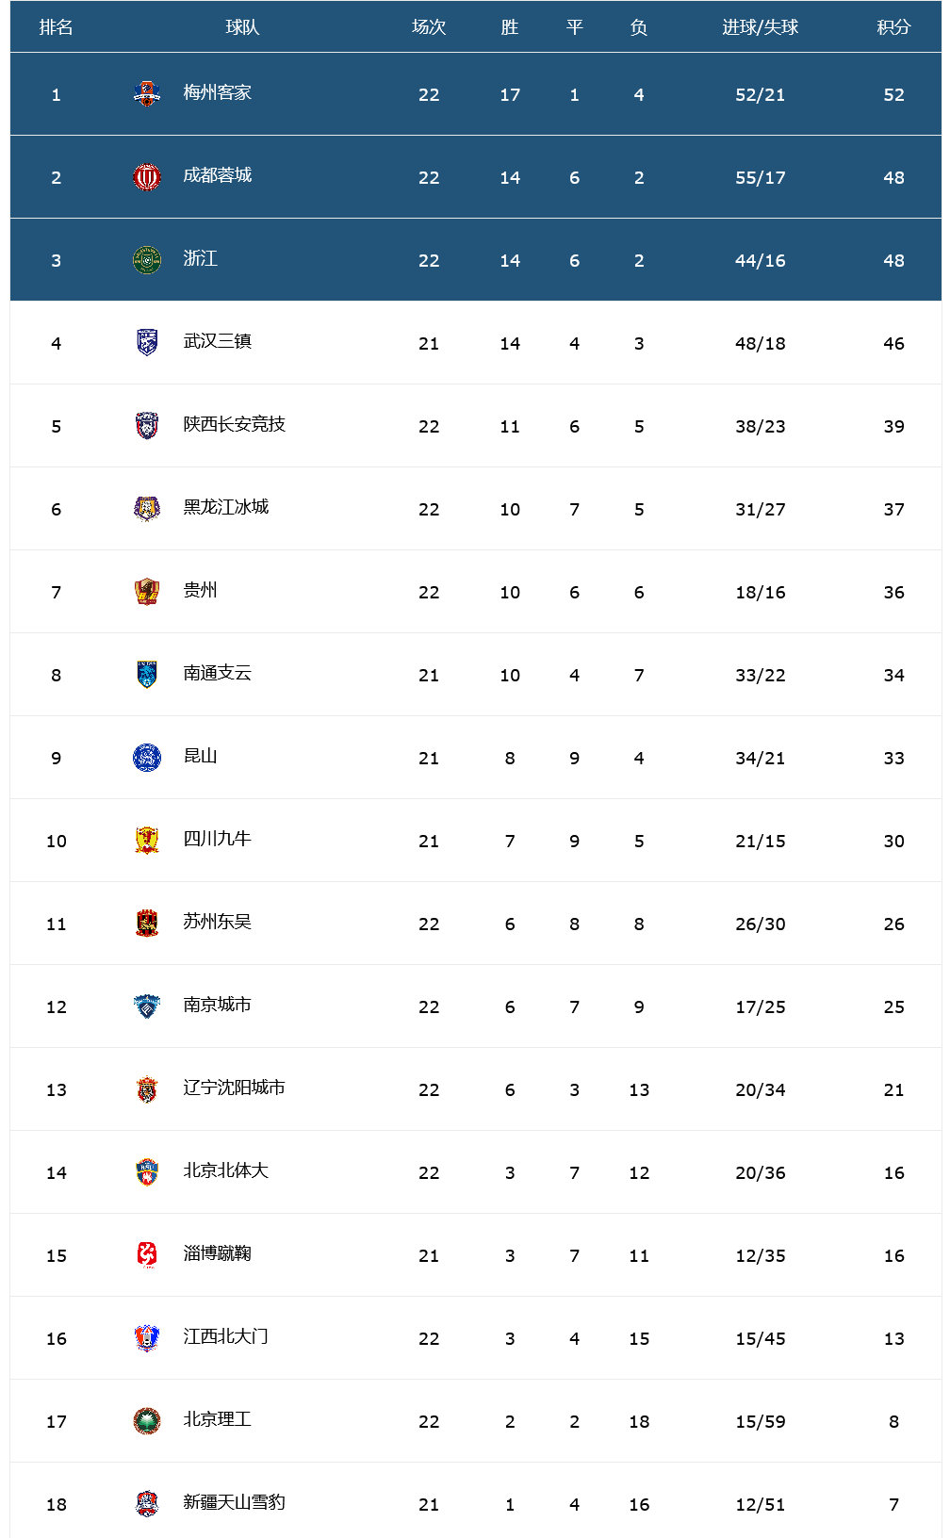The width and height of the screenshot is (950, 1538).
Task: Open the 辽宁沈阳城市 team link
Action: [x=235, y=1088]
